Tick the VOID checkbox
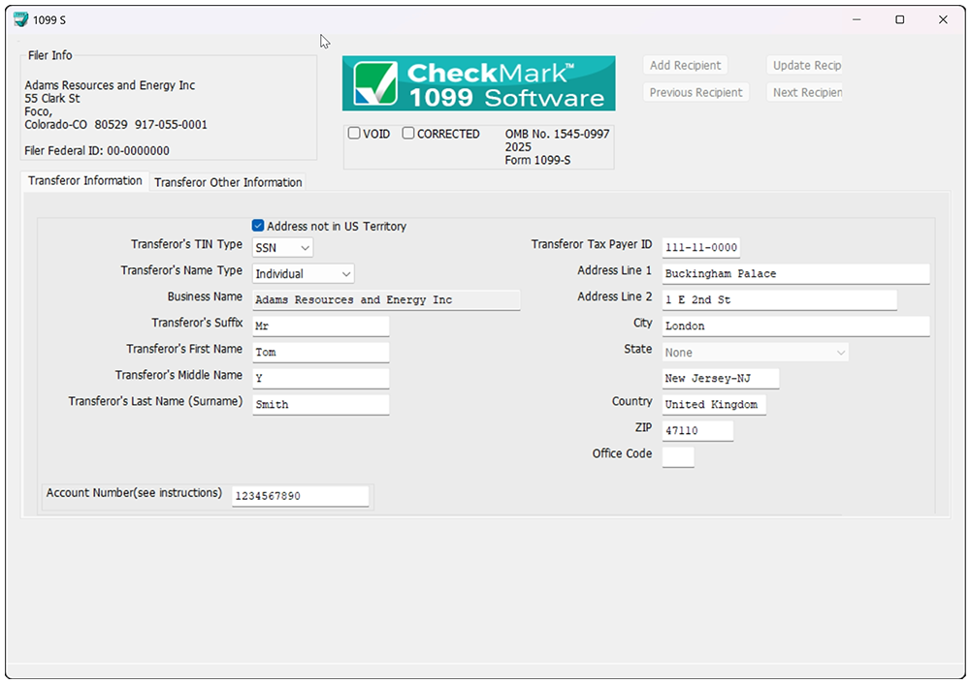The height and width of the screenshot is (684, 970). coord(354,134)
